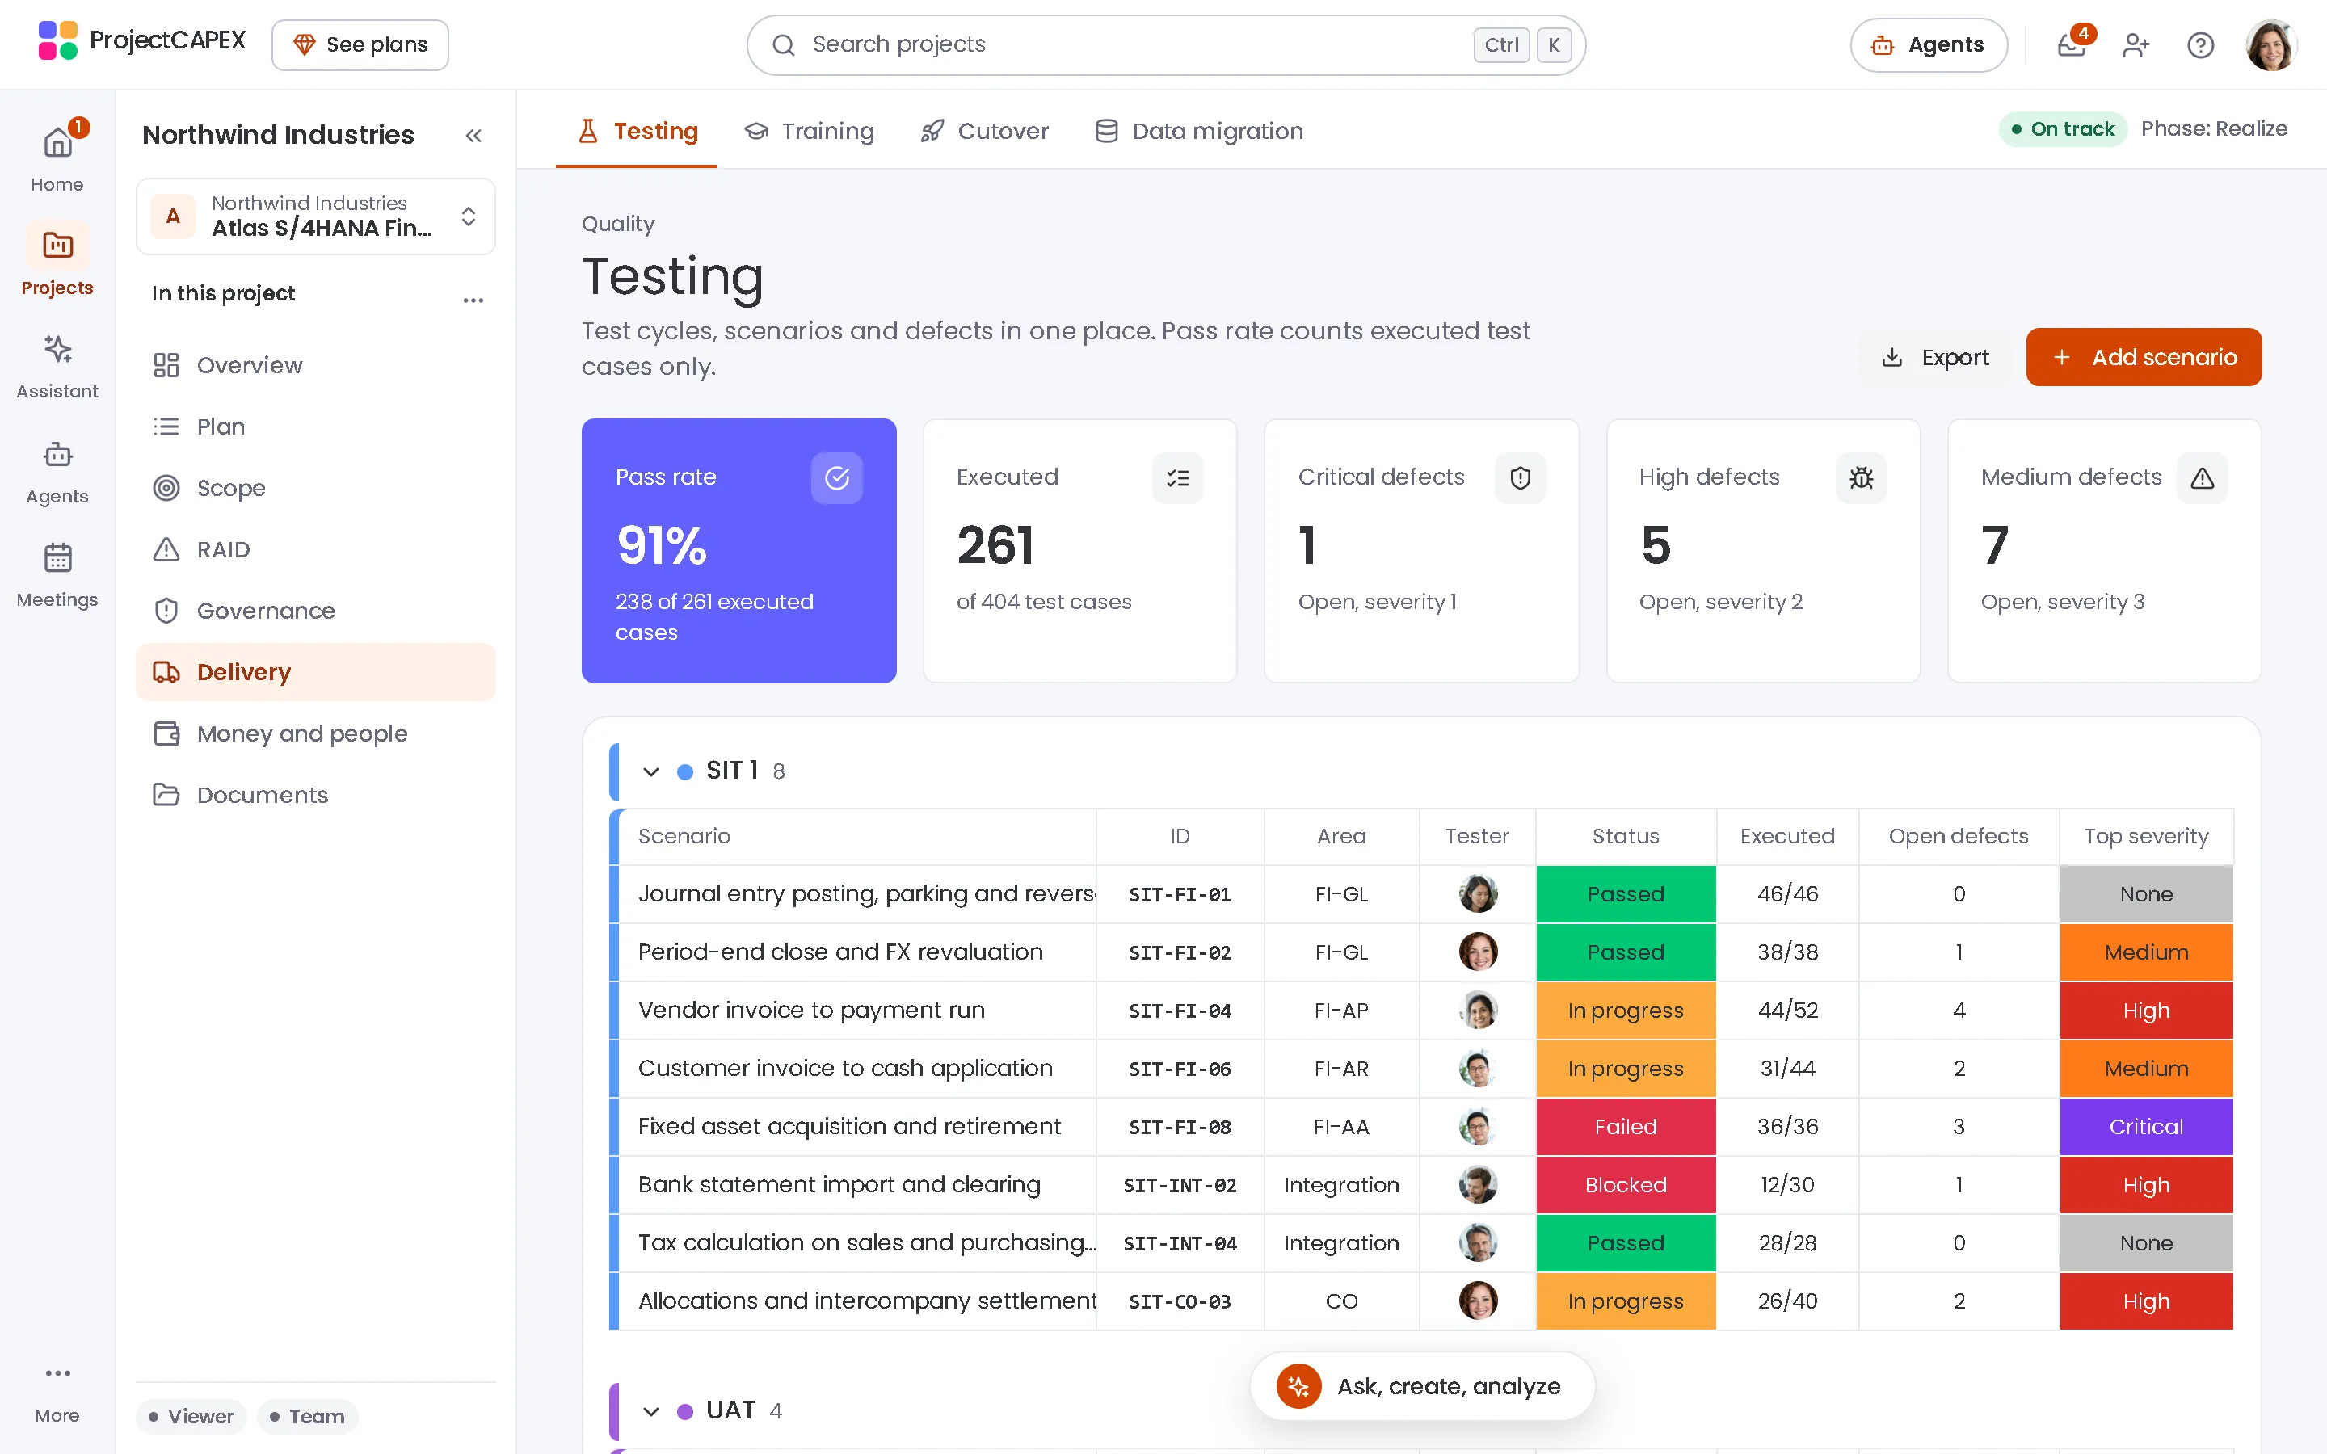Open the help question mark icon
This screenshot has height=1454, width=2327.
click(2200, 44)
